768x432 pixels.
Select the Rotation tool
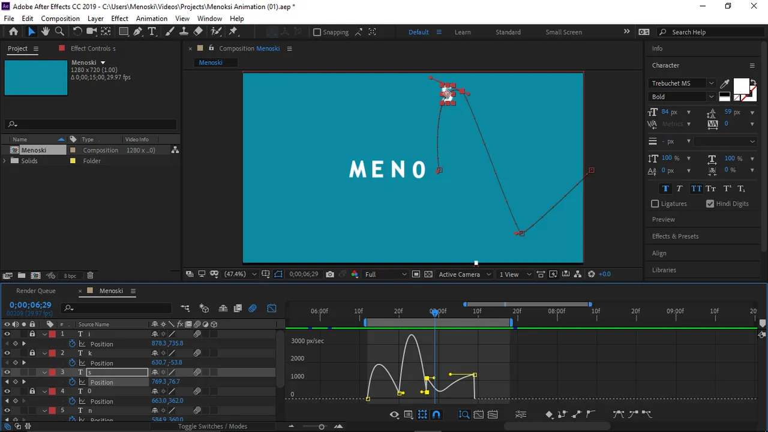point(77,32)
